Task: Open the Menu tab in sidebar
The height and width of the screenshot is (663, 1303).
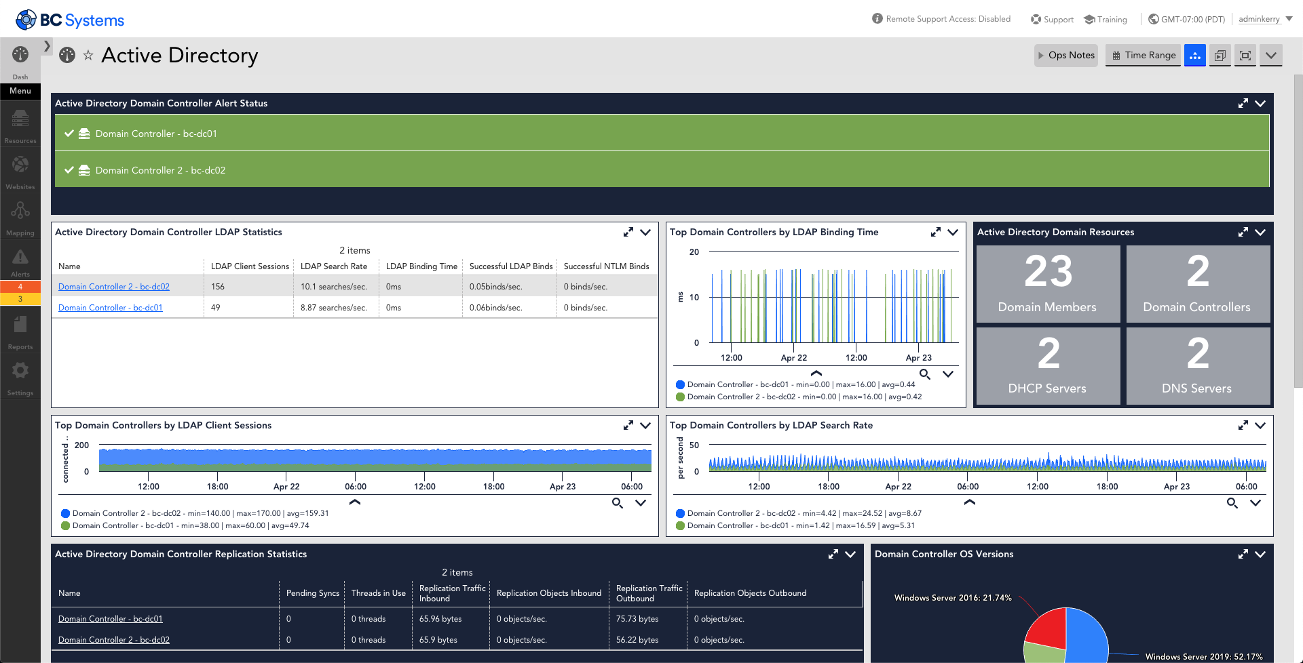Action: (x=20, y=91)
